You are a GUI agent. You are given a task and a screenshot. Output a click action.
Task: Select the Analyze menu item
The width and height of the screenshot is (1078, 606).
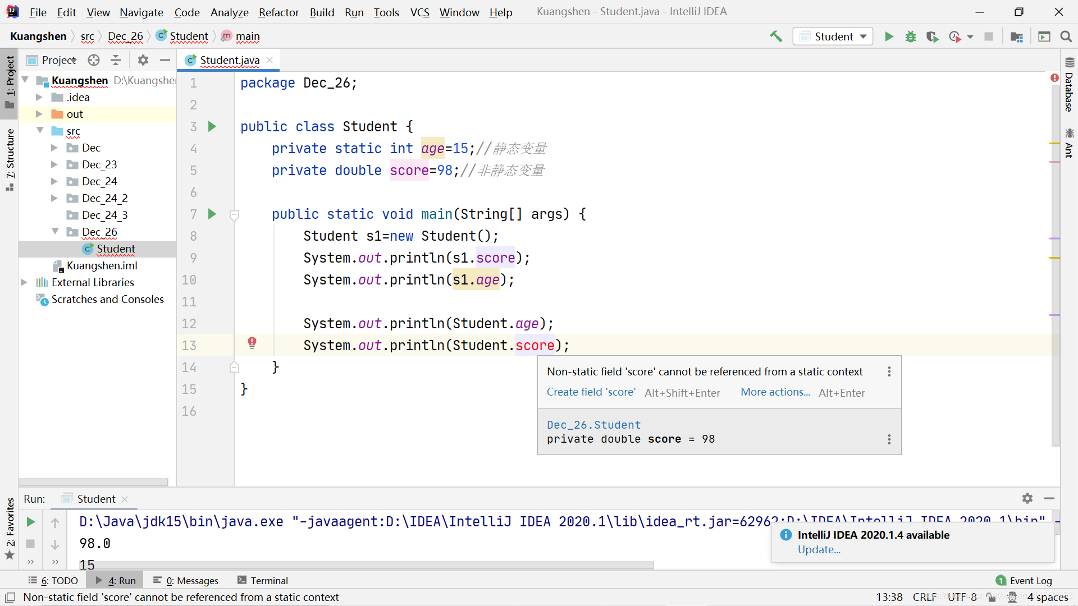[227, 12]
